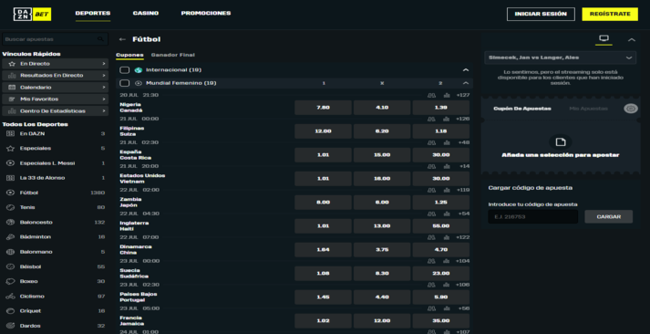Bet on Nigeria at odds 7.80
Screen dimensions: 650x334
pos(323,108)
